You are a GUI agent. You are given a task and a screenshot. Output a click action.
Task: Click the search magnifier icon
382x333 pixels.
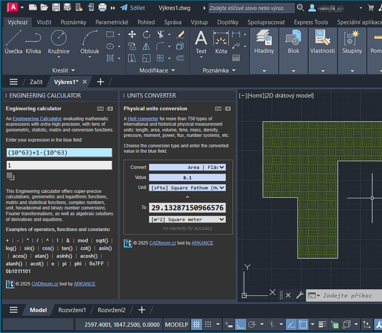(300, 8)
